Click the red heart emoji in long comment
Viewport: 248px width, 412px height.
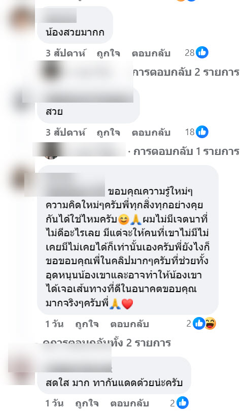127,304
